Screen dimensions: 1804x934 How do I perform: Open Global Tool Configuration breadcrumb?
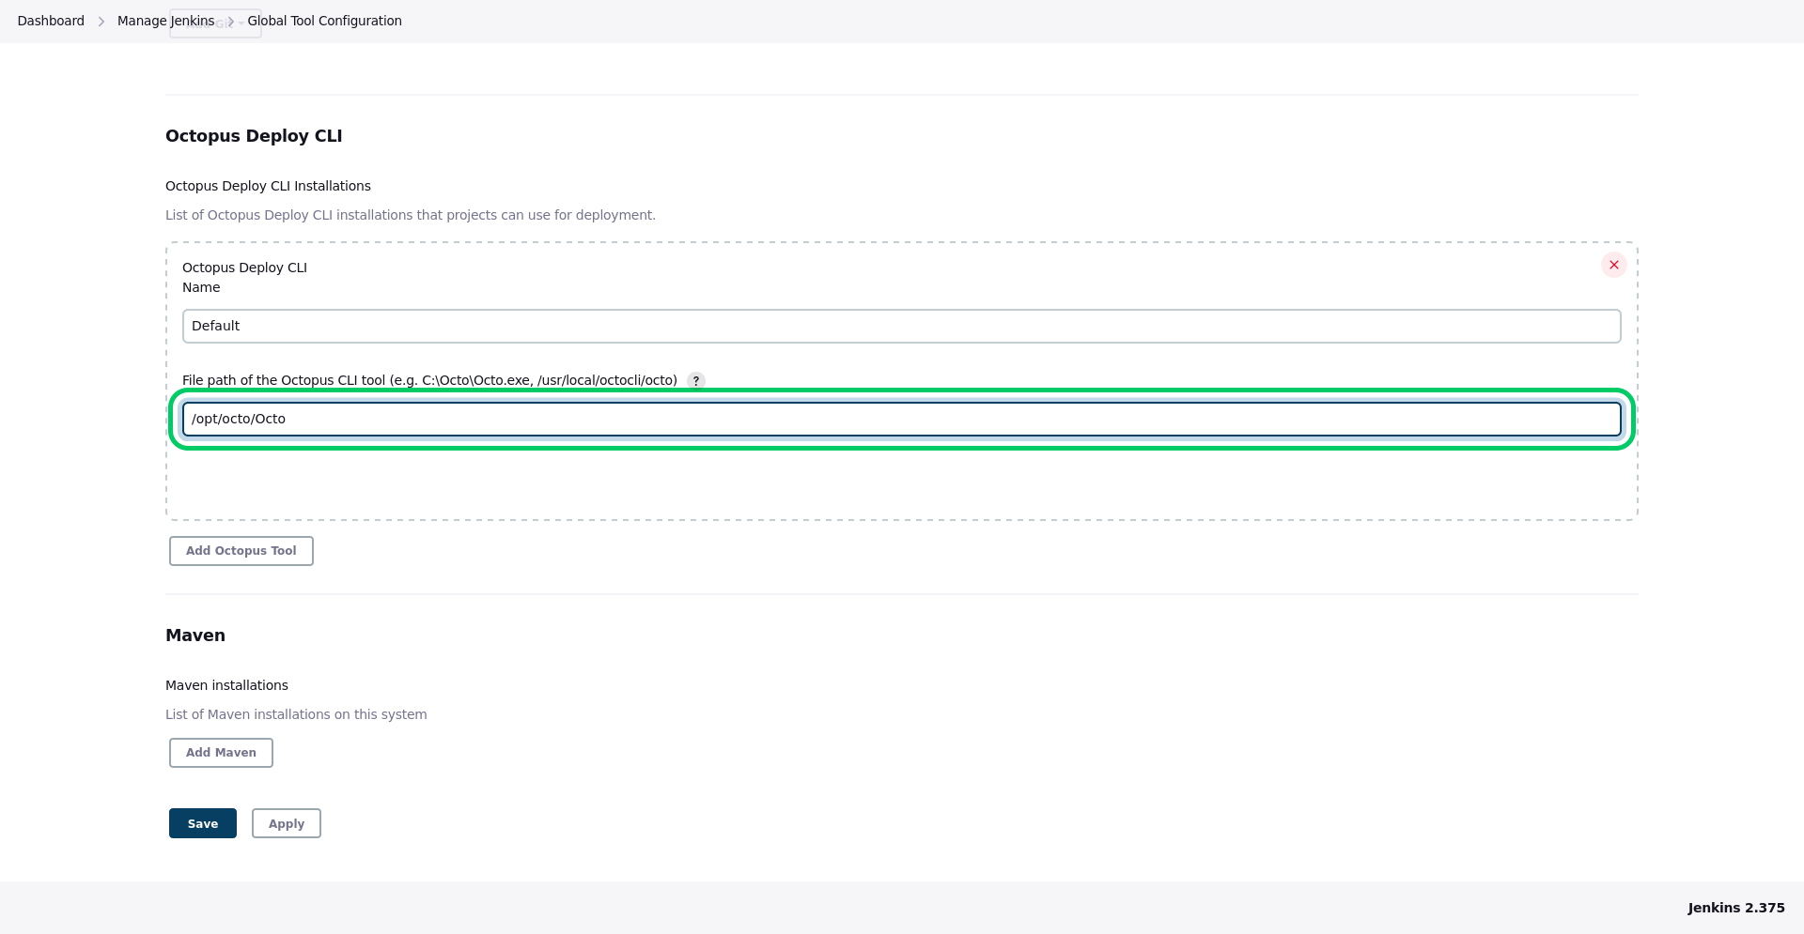[x=324, y=21]
